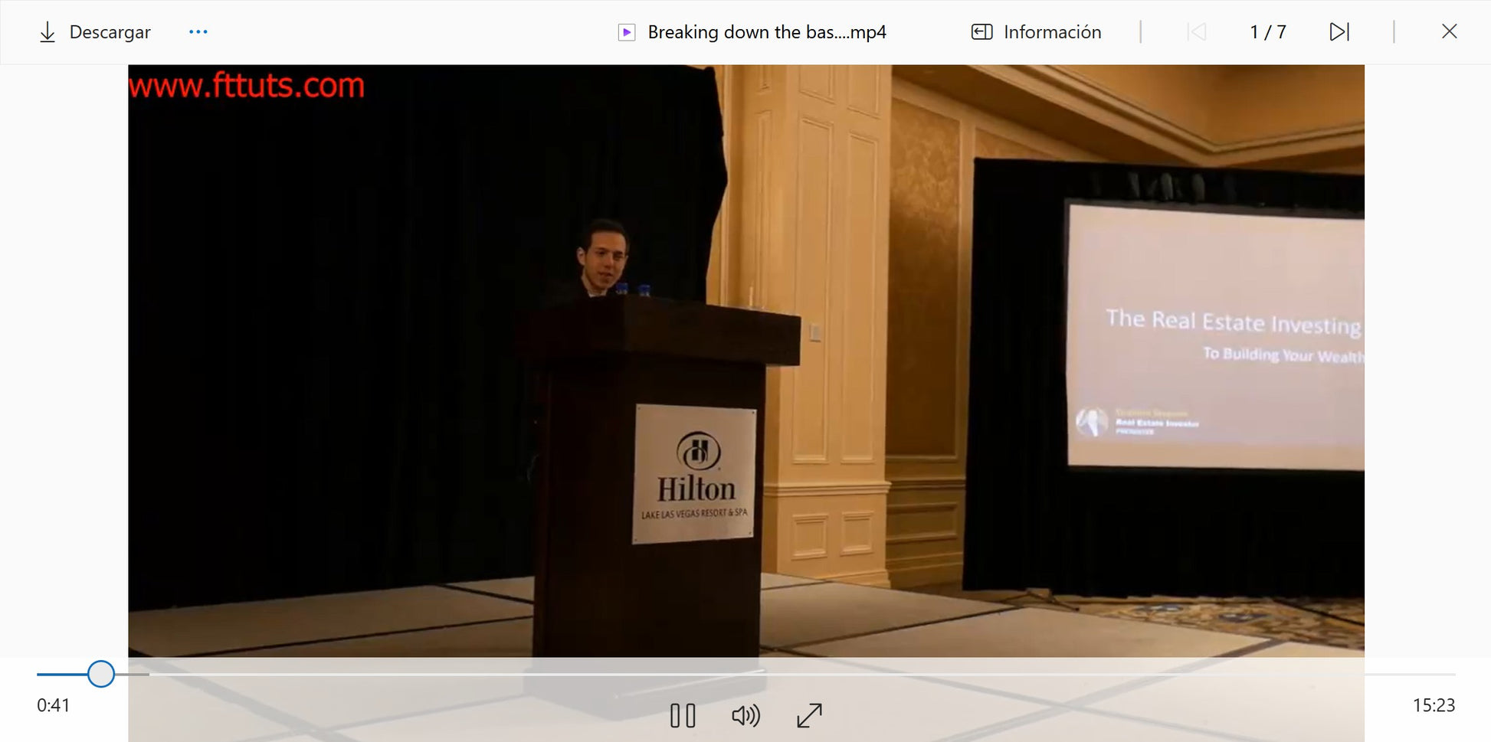Click the 1 / 7 file counter
The height and width of the screenshot is (742, 1491).
coord(1267,31)
